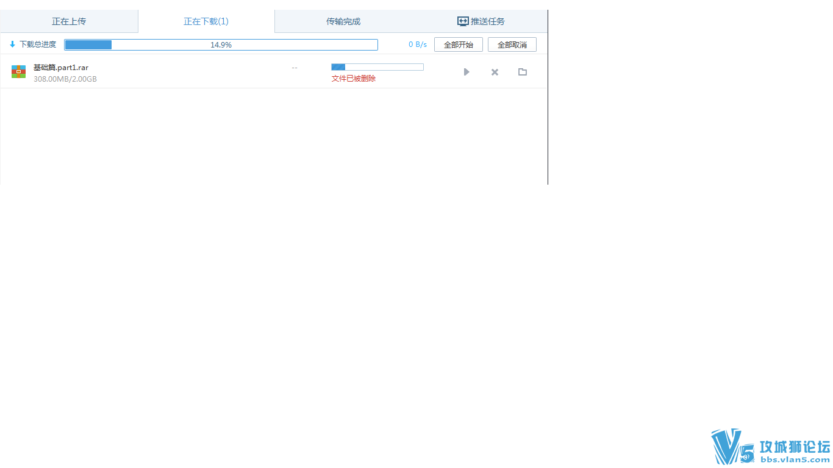This screenshot has width=833, height=468.
Task: Resume download of 基础篇.part1.rar
Action: pyautogui.click(x=467, y=72)
